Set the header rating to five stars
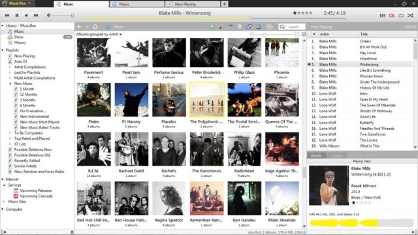This screenshot has height=235, width=418. [x=310, y=13]
